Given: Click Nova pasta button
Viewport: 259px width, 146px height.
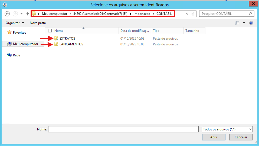Looking at the screenshot, I should 38,23.
